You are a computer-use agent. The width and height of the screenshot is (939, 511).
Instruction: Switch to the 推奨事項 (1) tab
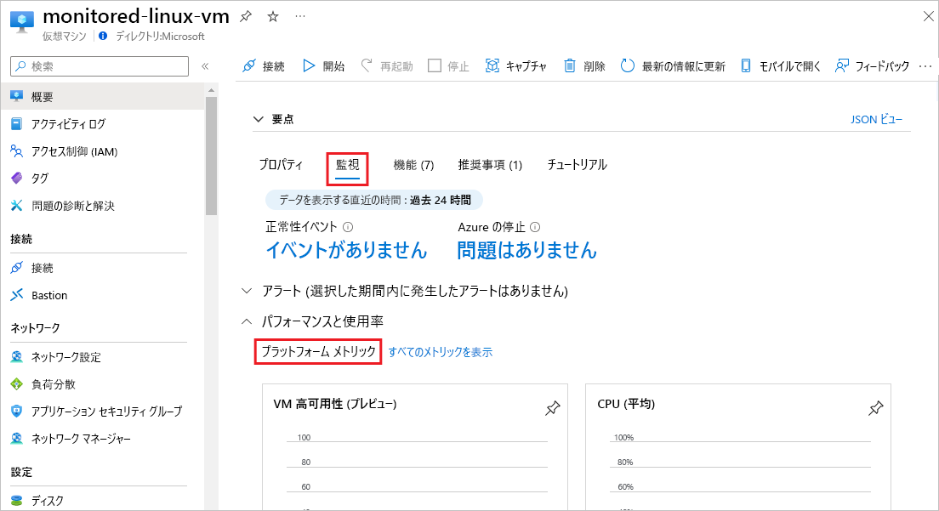pyautogui.click(x=490, y=165)
